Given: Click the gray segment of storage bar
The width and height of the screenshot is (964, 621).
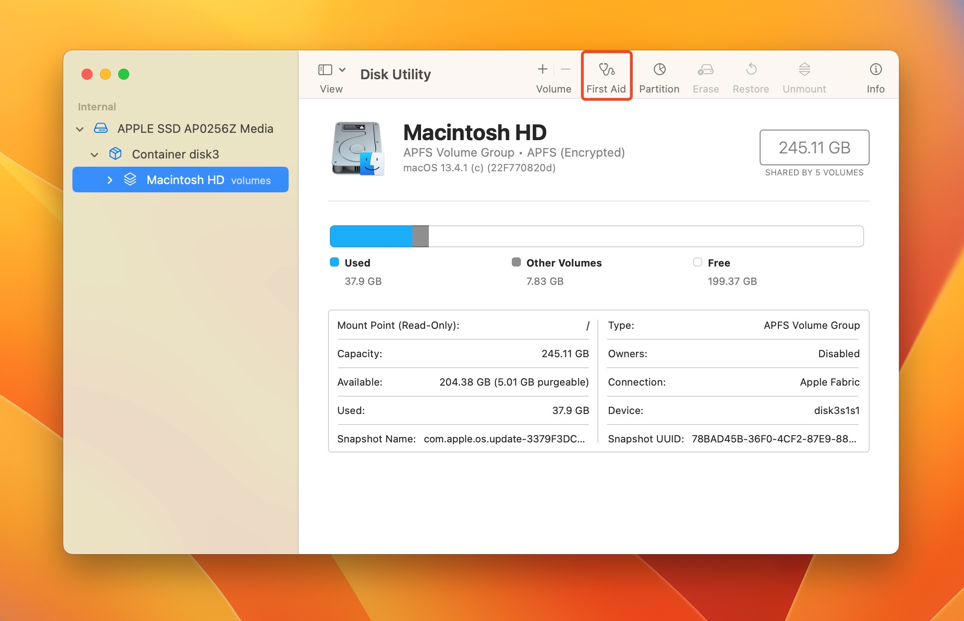Looking at the screenshot, I should click(421, 236).
